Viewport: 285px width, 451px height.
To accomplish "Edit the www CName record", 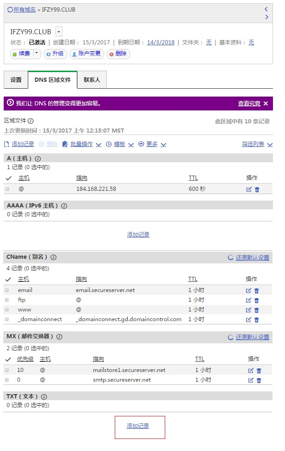I will tap(248, 310).
